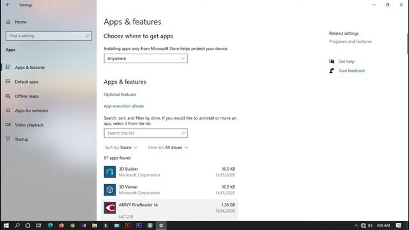Open Optional features link
Image resolution: width=409 pixels, height=230 pixels.
[x=120, y=95]
